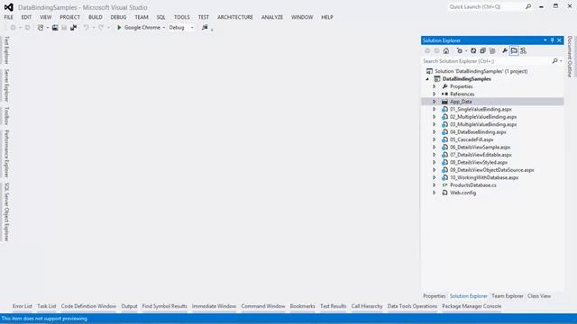Open the Call Hierarchy tab
The width and height of the screenshot is (577, 324).
[367, 306]
